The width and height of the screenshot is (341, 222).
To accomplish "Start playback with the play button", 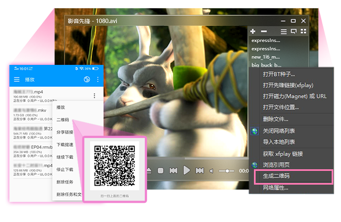I will [x=186, y=170].
